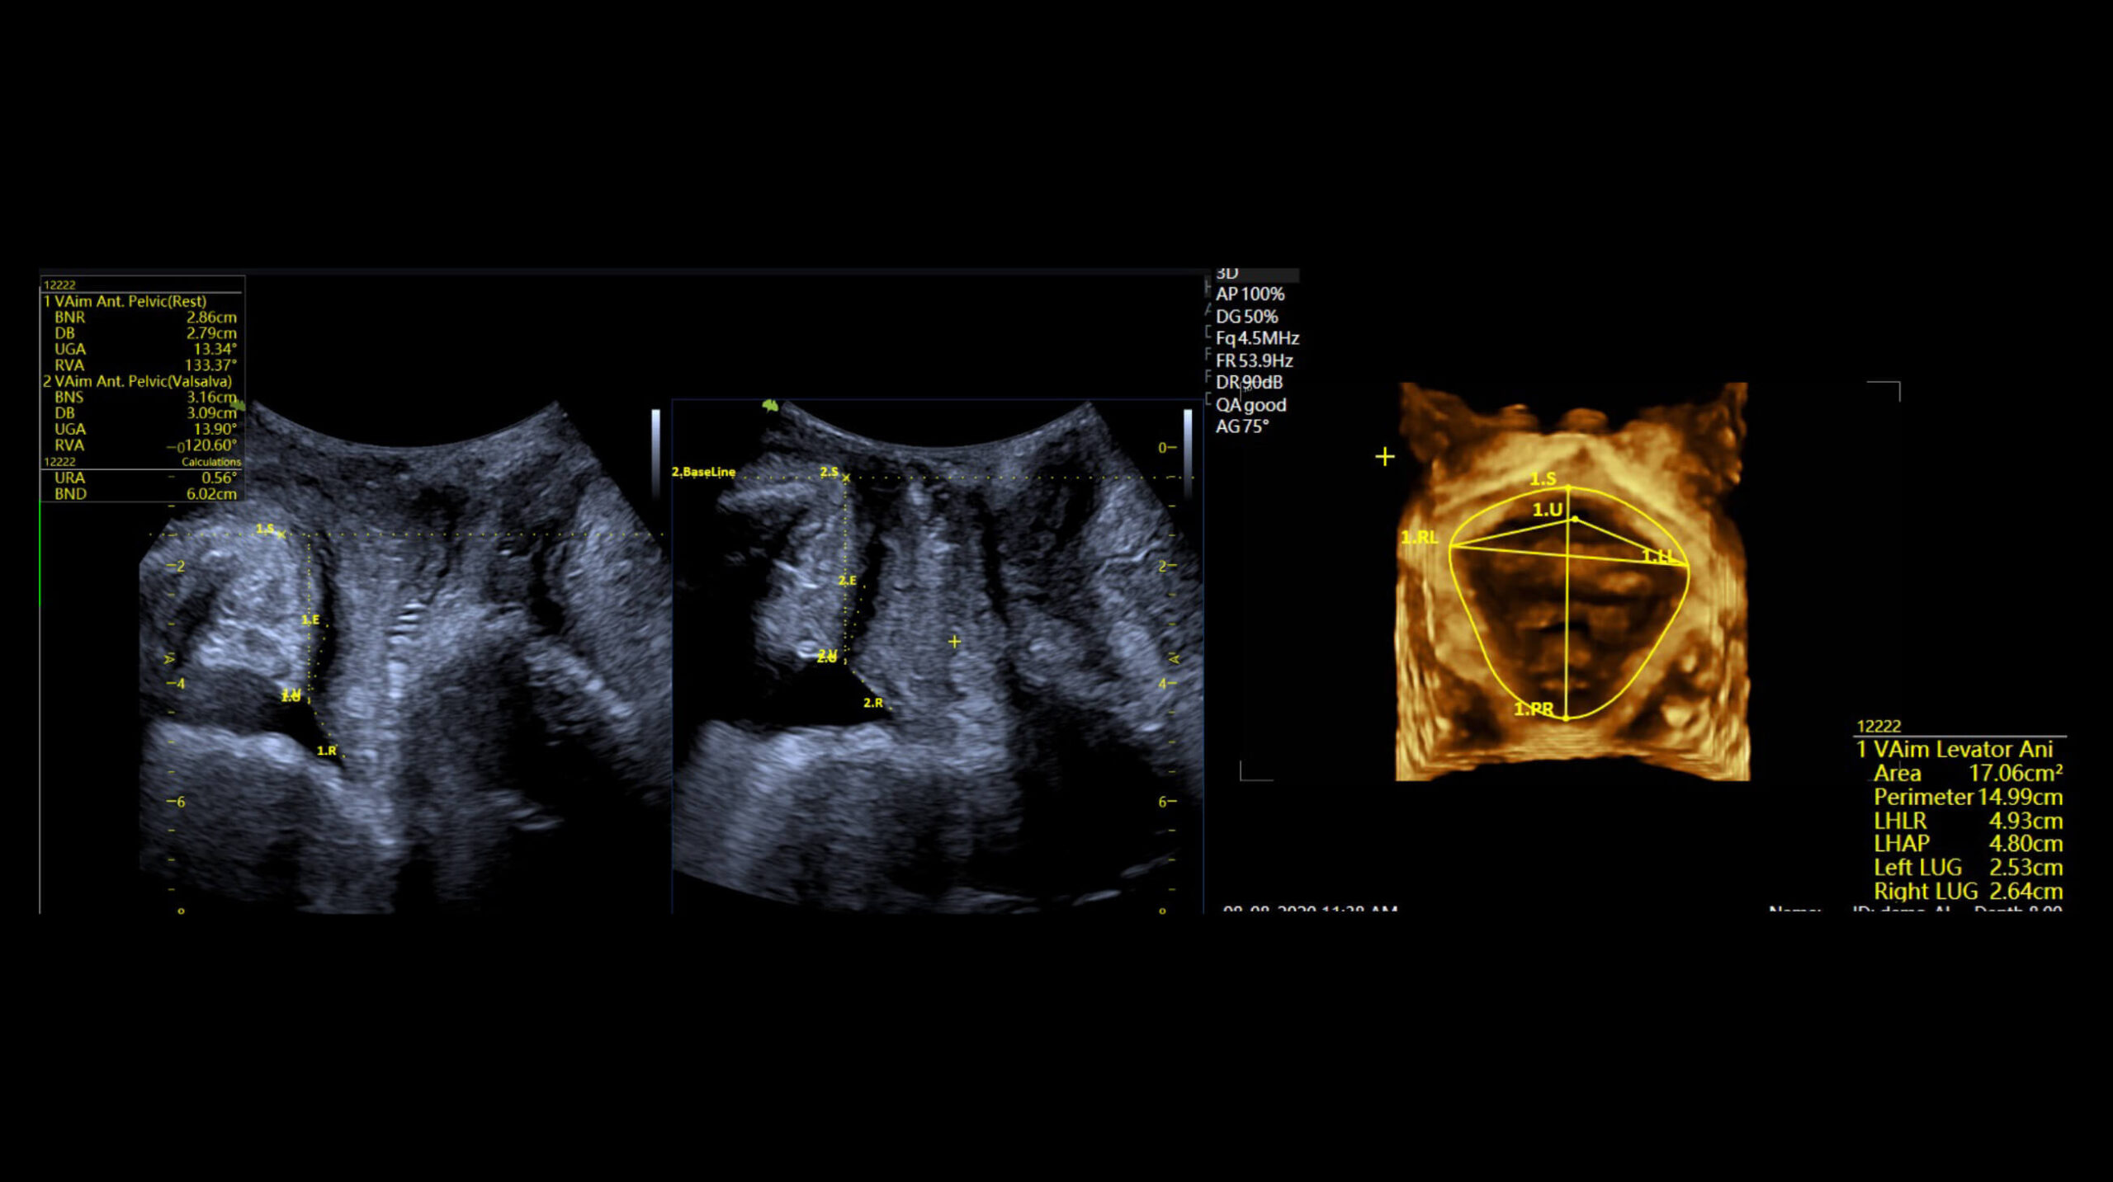Select the 2.BaseLine reference line label
The height and width of the screenshot is (1182, 2113).
703,472
